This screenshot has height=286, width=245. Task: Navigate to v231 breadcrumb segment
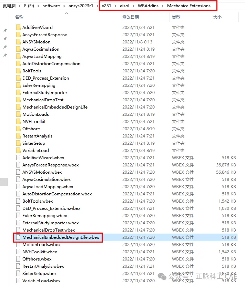click(x=106, y=6)
